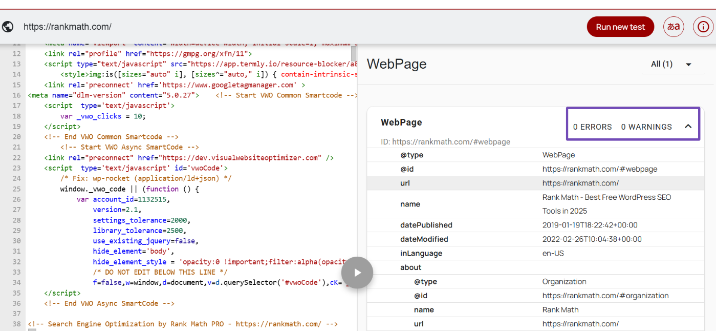Select the dateModified row
The height and width of the screenshot is (331, 716).
tap(535, 239)
